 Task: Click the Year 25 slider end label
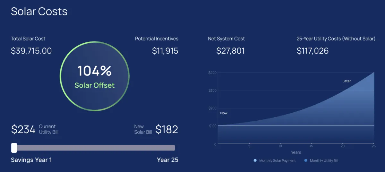167,160
